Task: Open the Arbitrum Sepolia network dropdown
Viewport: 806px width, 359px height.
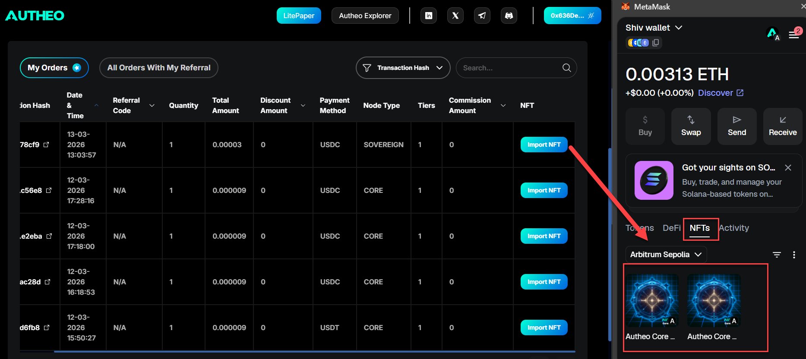Action: (x=666, y=255)
